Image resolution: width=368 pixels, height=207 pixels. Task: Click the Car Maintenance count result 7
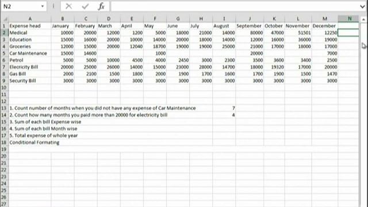pyautogui.click(x=224, y=108)
